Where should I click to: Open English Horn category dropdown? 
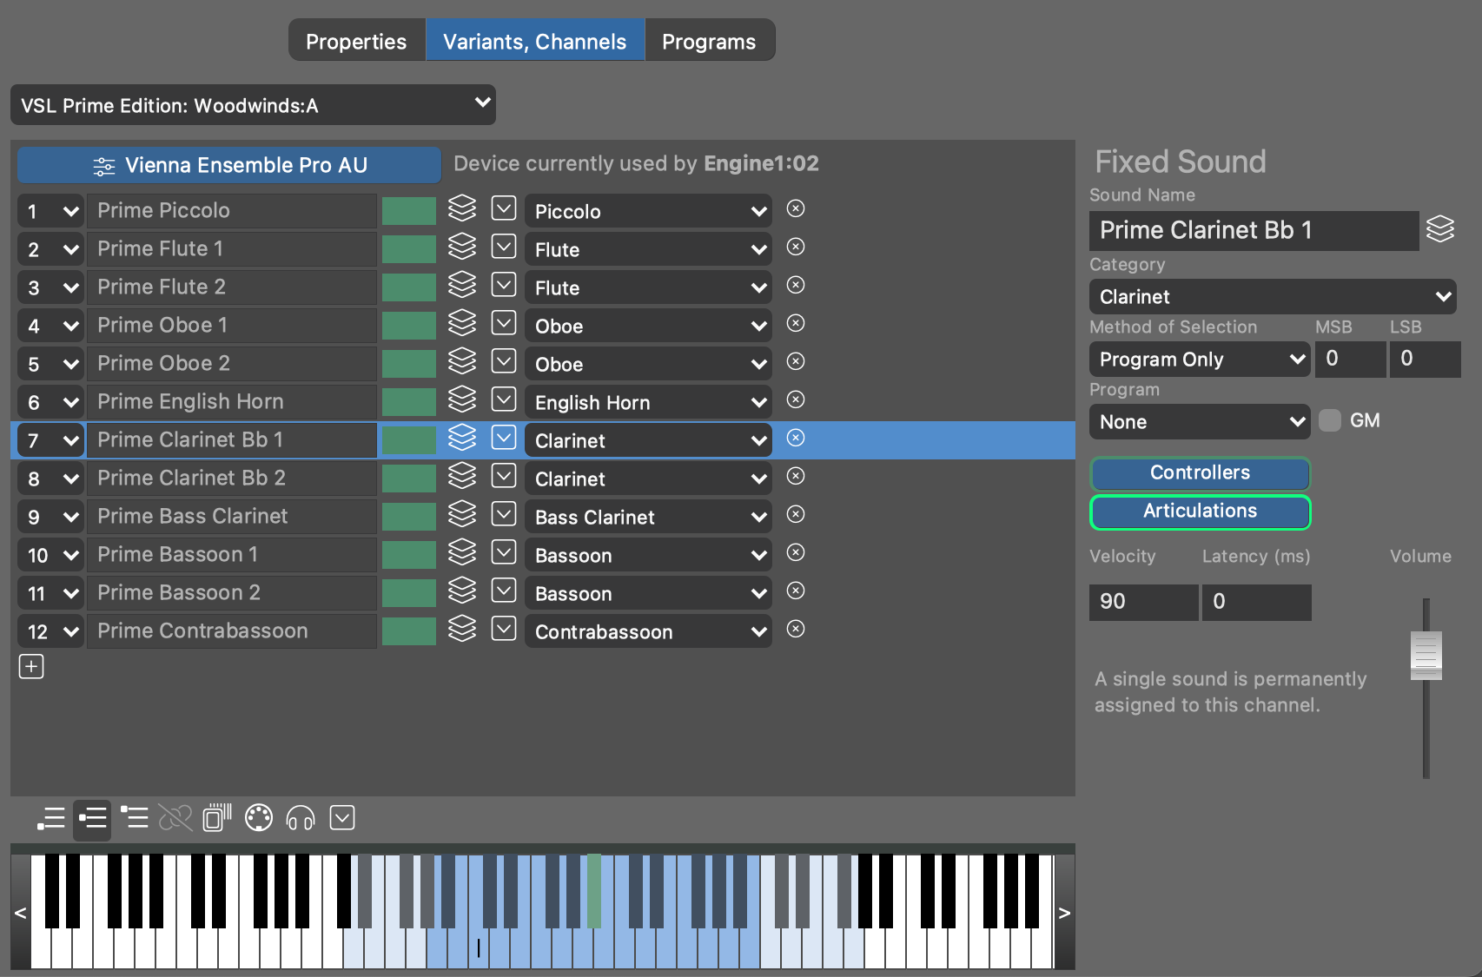point(648,402)
